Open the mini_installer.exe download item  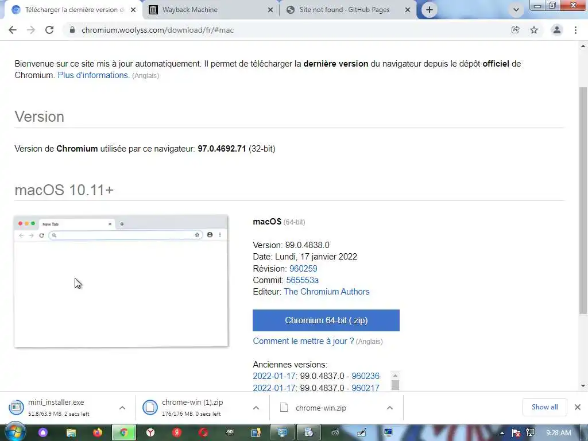(x=60, y=408)
